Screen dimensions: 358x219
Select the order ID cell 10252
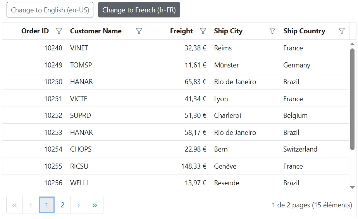[53, 116]
